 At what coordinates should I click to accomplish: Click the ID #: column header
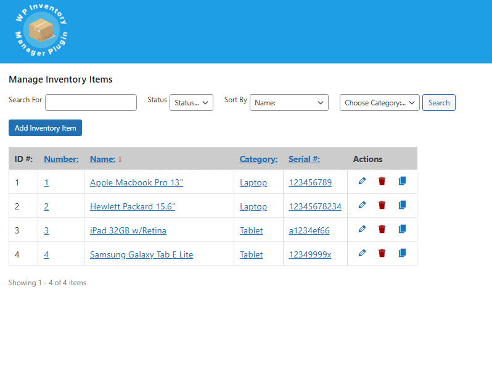(x=23, y=159)
